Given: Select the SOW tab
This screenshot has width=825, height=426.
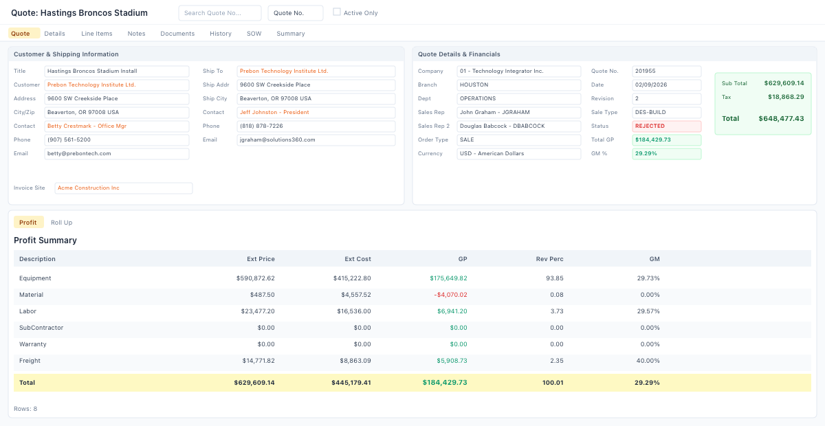Looking at the screenshot, I should tap(254, 34).
